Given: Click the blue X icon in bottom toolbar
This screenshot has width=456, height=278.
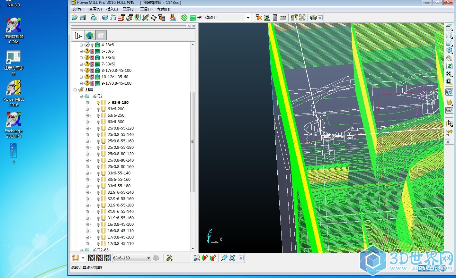Looking at the screenshot, I should (232, 258).
